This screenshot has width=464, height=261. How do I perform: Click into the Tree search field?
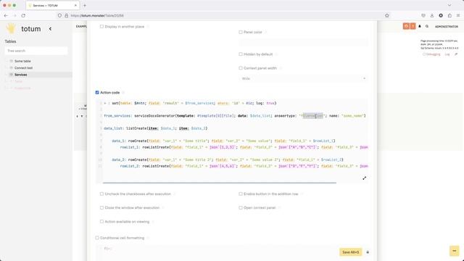(36, 51)
